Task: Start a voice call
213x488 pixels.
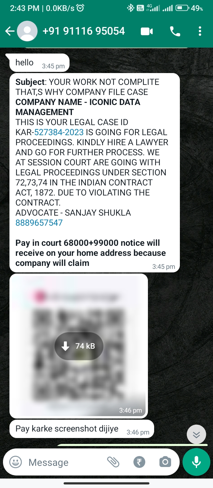Action: coord(175,31)
